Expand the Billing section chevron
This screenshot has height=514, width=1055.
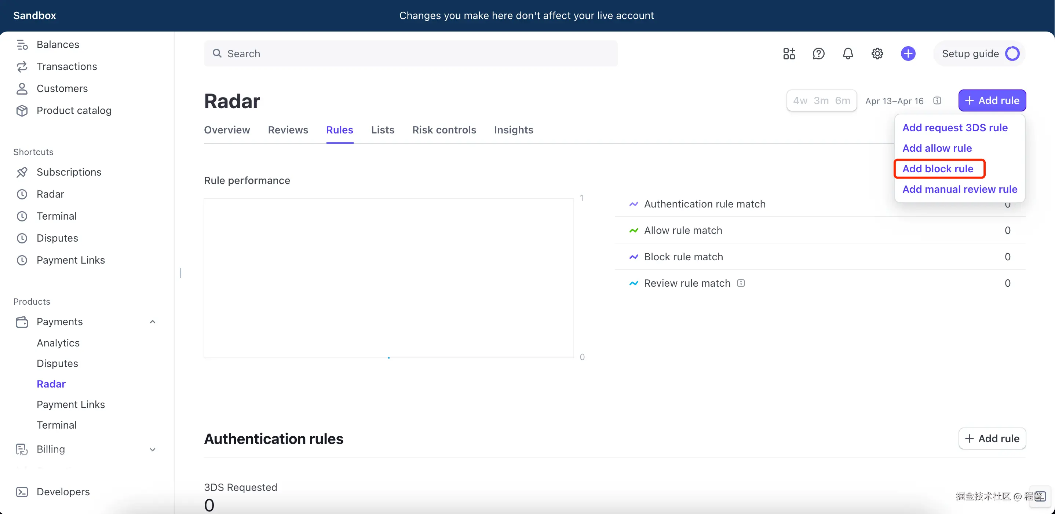pyautogui.click(x=152, y=449)
